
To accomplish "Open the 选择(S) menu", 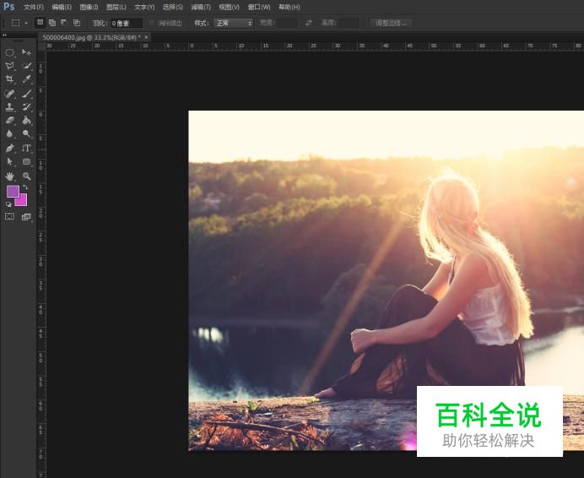I will [x=172, y=7].
